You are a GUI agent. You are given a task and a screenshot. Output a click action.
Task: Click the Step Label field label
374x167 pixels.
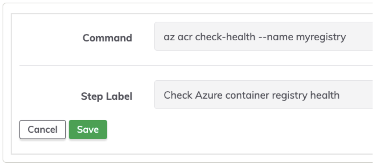click(107, 96)
